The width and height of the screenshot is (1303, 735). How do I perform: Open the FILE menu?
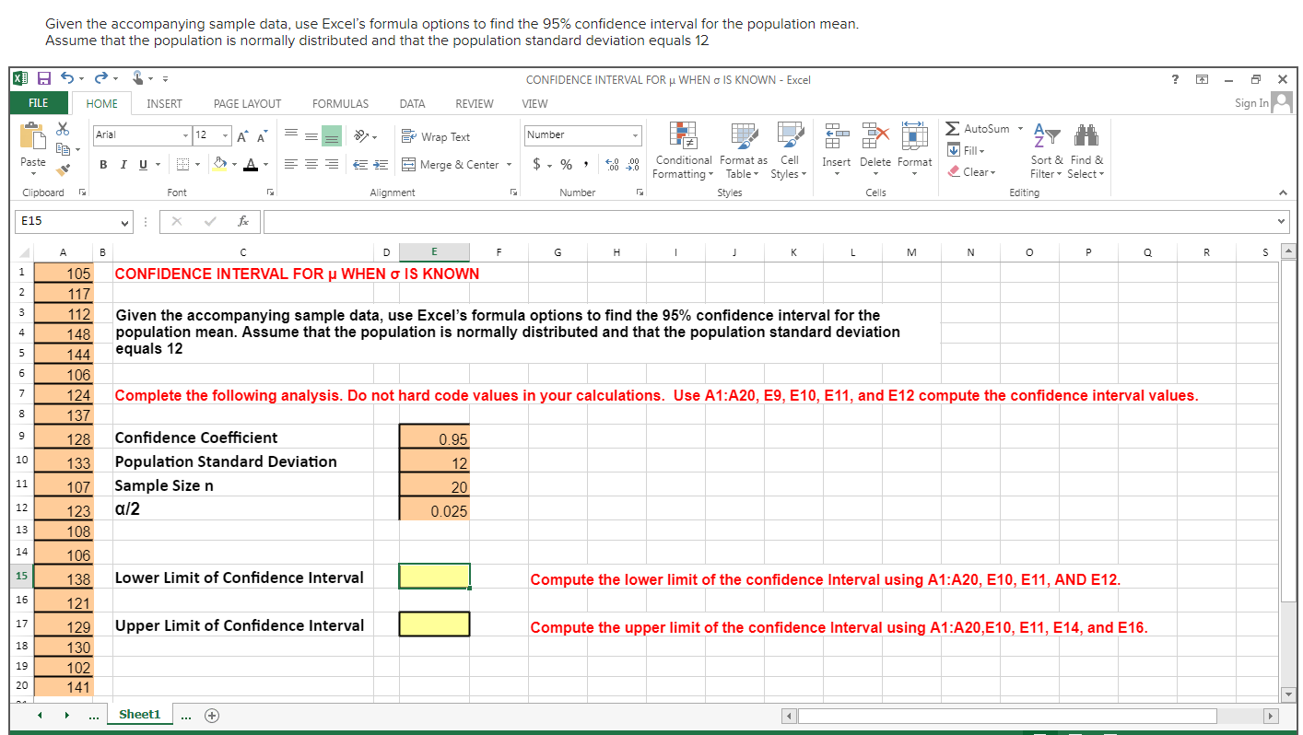click(x=39, y=103)
